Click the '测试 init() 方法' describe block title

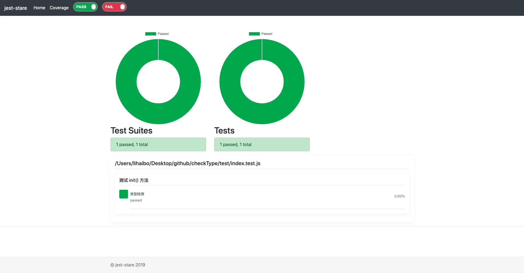(134, 180)
